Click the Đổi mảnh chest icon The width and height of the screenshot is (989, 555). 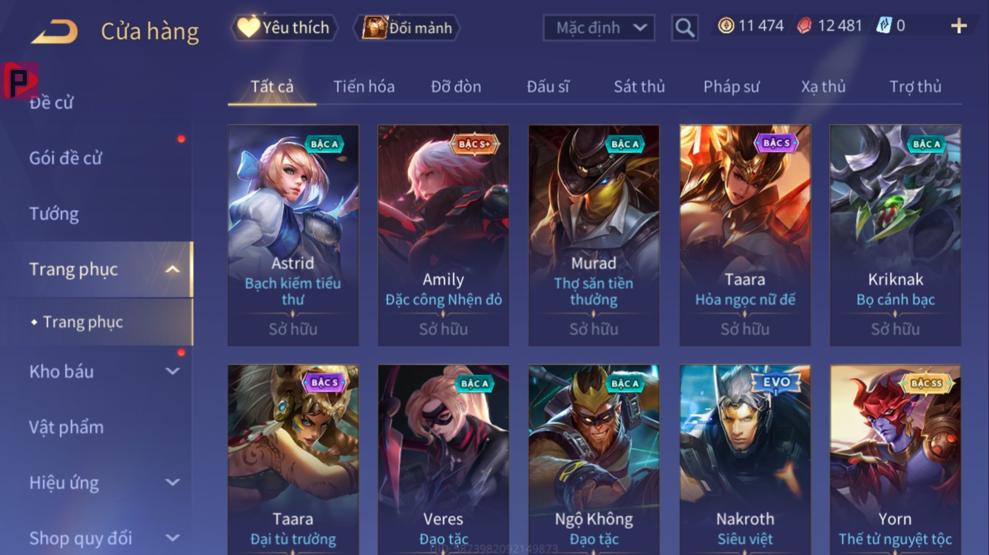374,27
